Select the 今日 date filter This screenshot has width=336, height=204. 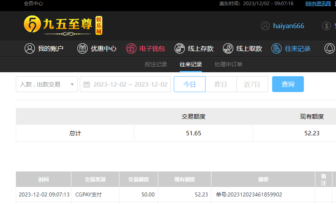190,84
